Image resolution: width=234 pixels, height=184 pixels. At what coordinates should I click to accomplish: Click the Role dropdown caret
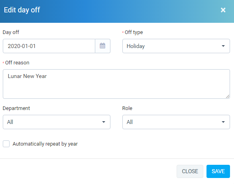[223, 122]
